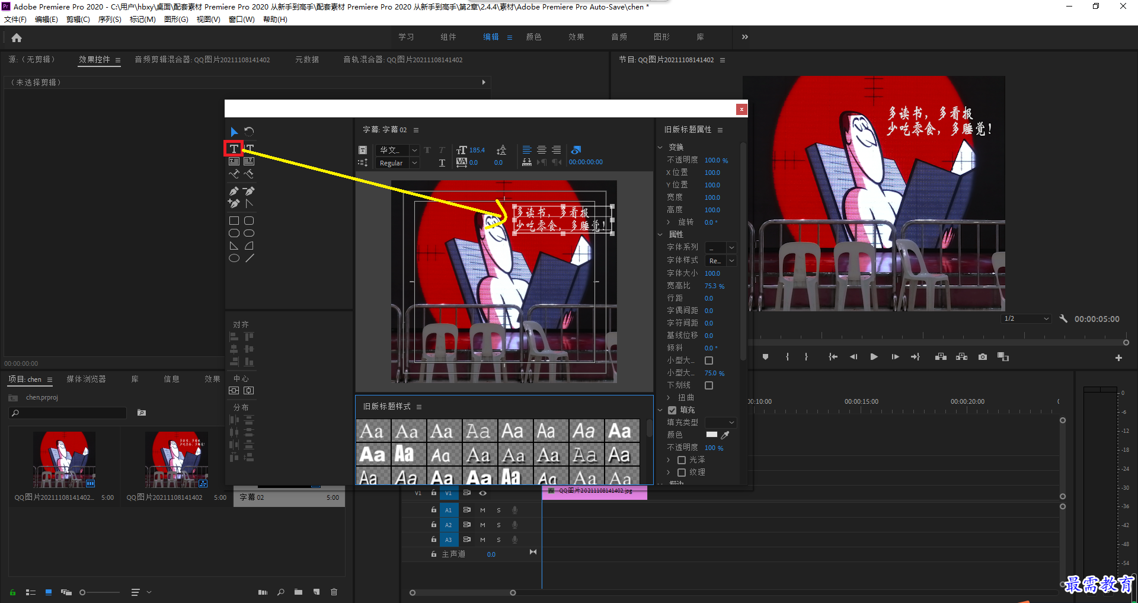Select the Line tool

coord(250,258)
